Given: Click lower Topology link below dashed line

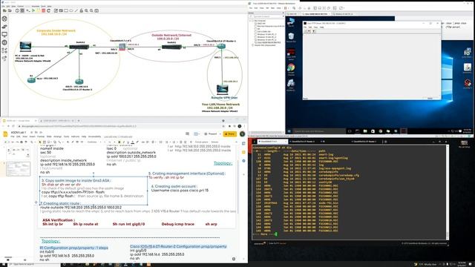Looking at the screenshot, I should (50, 241).
